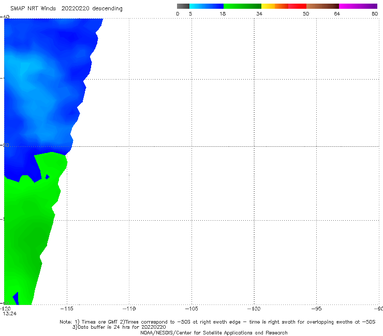Pick the red segment of the color bar
383x336 pixels.
[x=297, y=6]
